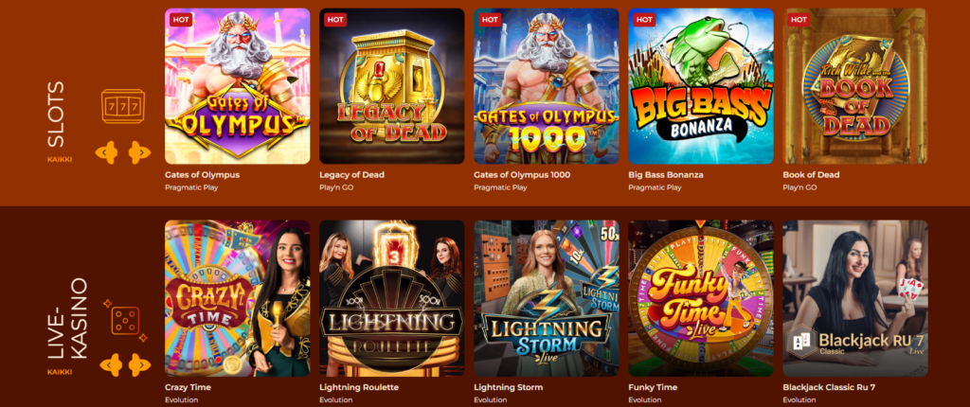Open Lightning Storm live thumbnail
The width and height of the screenshot is (970, 407).
pos(547,298)
